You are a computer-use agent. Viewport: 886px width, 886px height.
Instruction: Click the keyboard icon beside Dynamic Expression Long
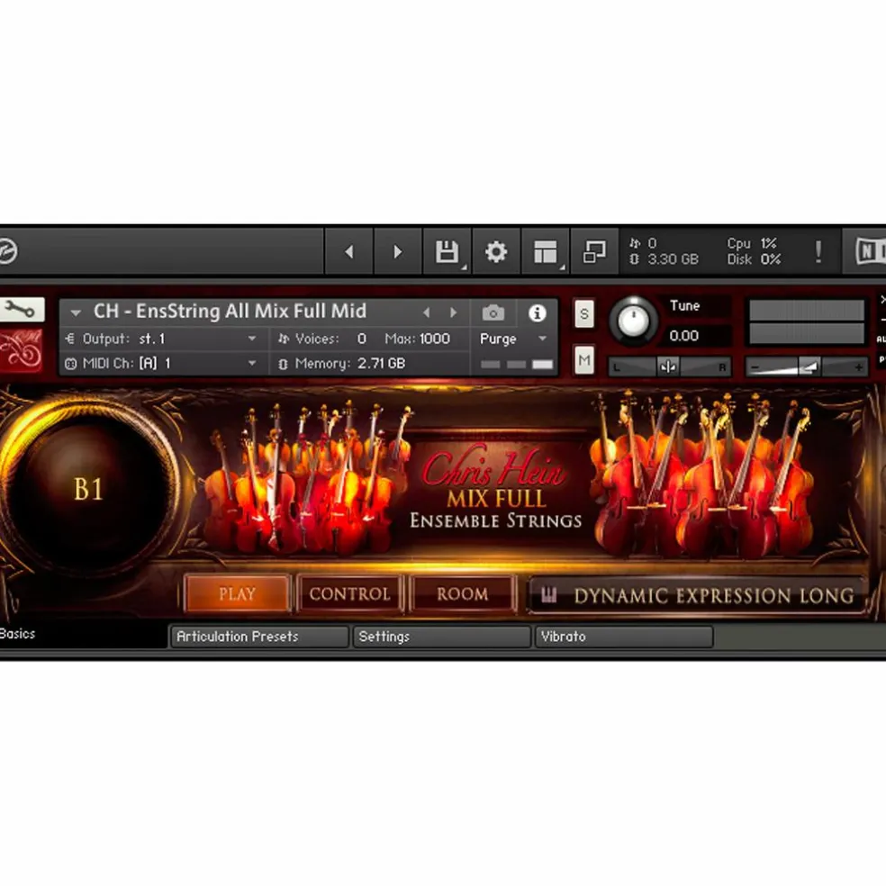coord(548,594)
